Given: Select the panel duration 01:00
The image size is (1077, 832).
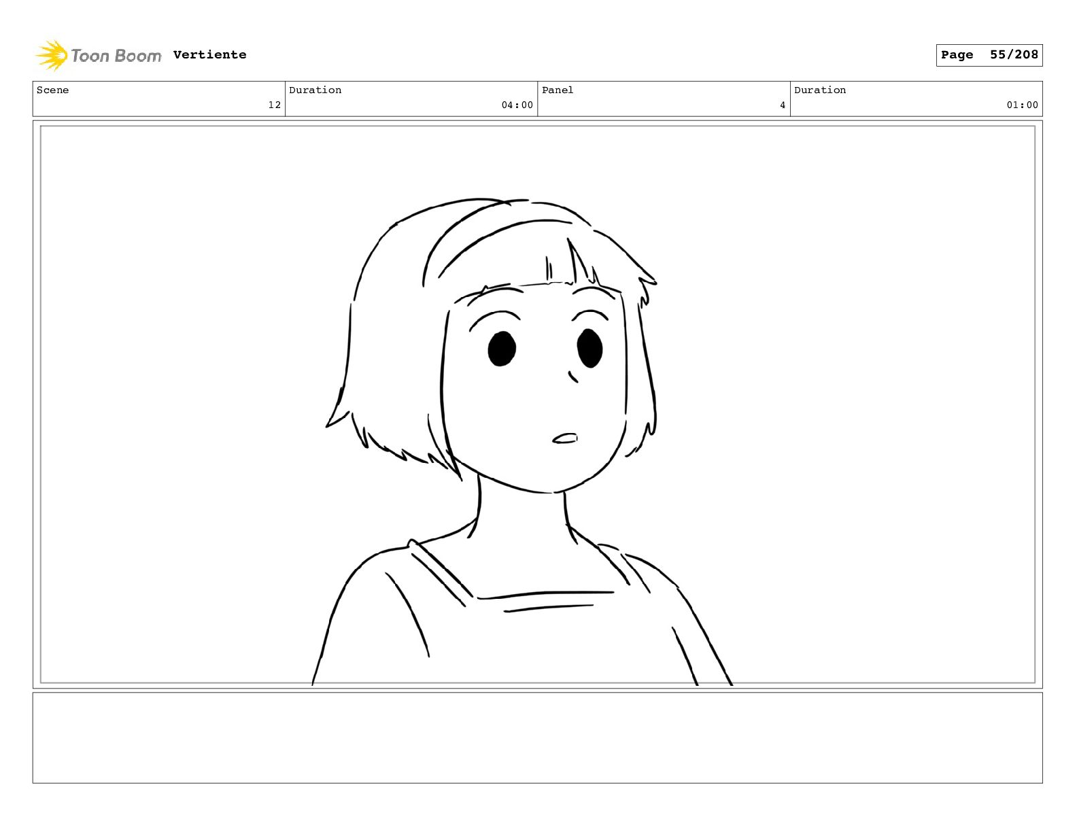Looking at the screenshot, I should click(1022, 105).
